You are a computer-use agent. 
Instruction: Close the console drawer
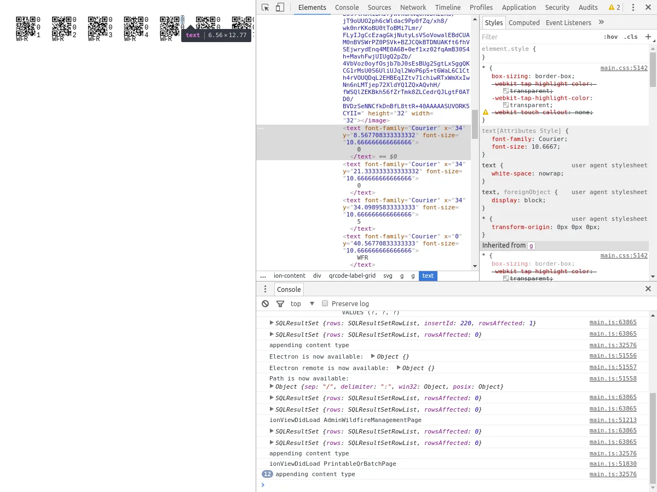click(648, 289)
